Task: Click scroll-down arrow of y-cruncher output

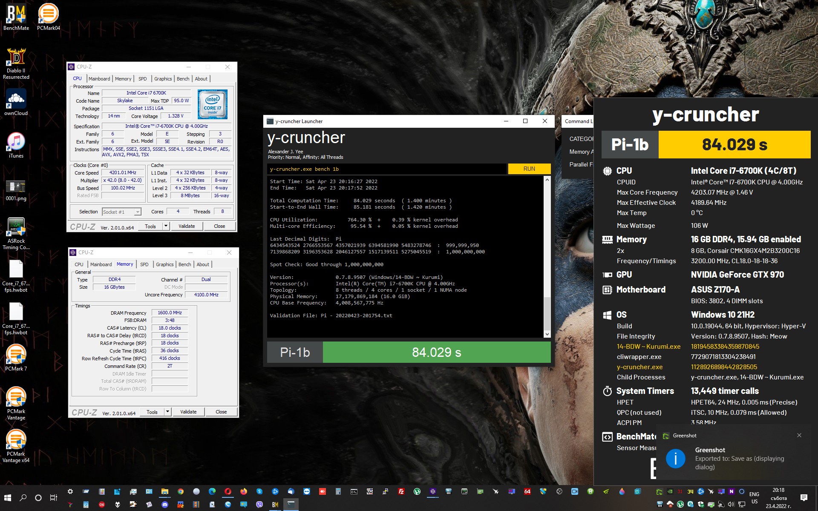Action: 547,334
